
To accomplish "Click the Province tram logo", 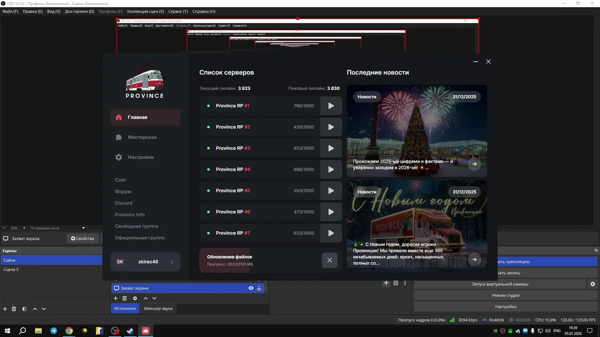I will tap(144, 81).
